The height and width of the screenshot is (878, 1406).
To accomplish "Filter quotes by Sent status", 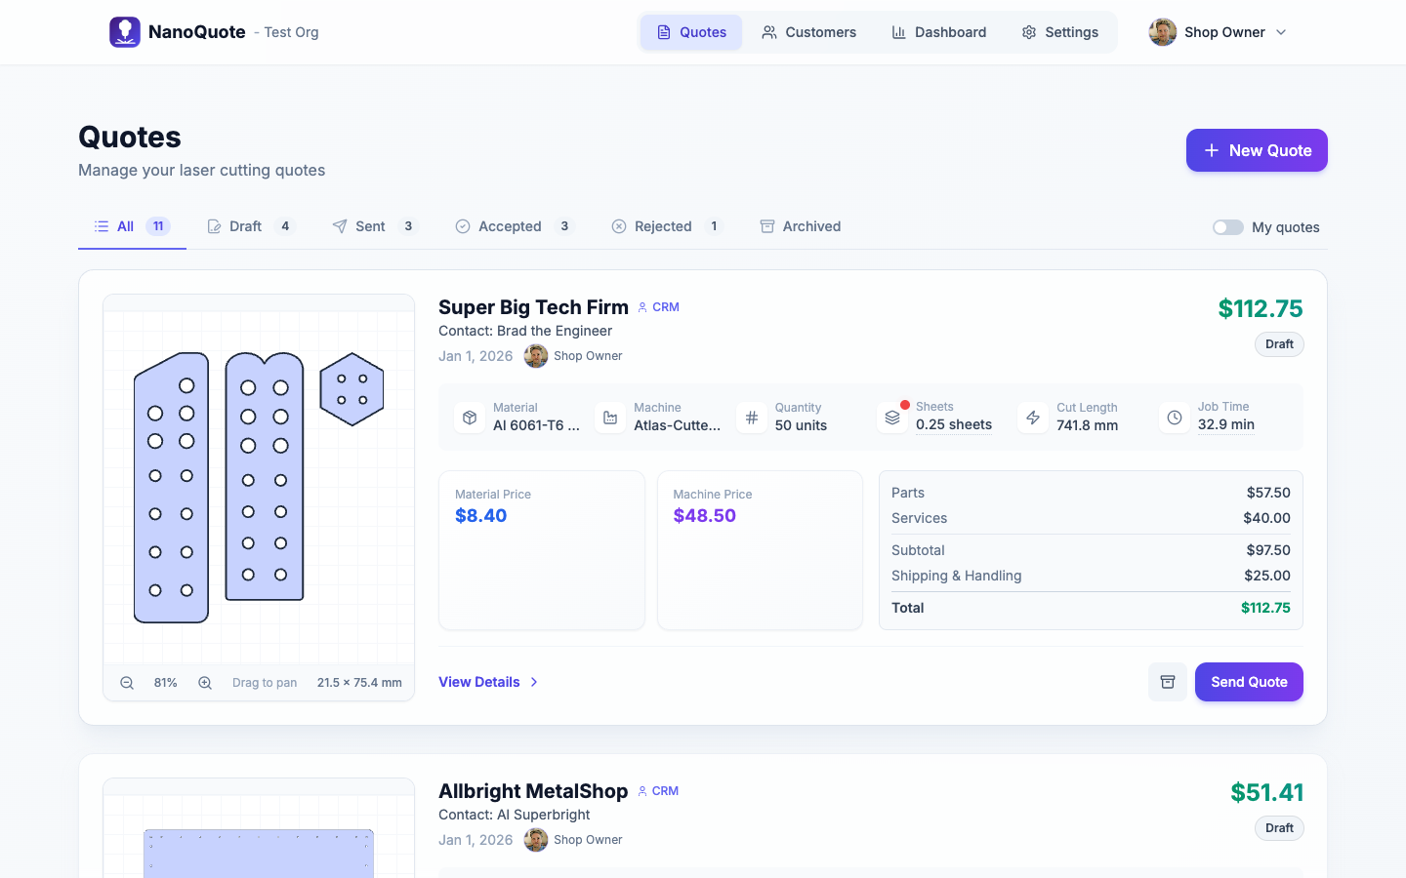I will pos(375,226).
